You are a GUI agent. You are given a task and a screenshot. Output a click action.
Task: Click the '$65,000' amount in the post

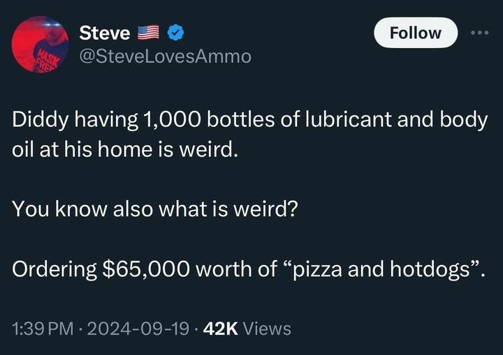tap(145, 269)
